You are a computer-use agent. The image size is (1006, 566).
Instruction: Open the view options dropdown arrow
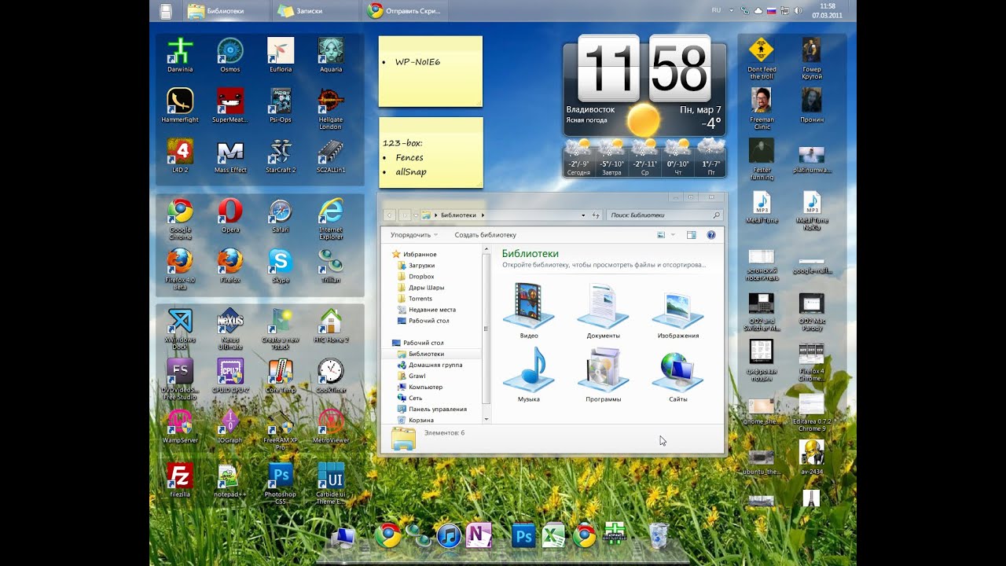[673, 235]
